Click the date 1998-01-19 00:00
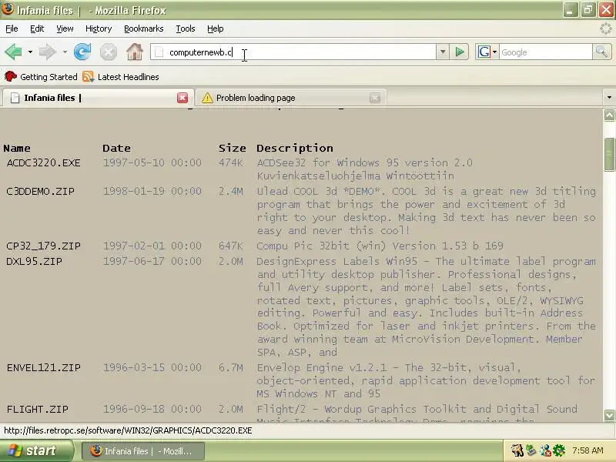 (152, 191)
